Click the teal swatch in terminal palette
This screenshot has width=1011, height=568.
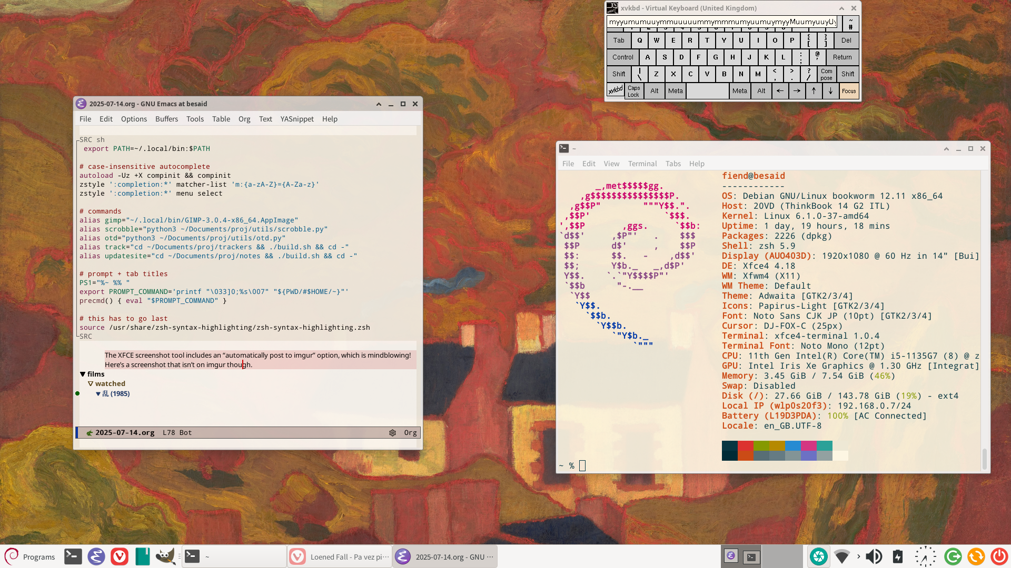[825, 446]
